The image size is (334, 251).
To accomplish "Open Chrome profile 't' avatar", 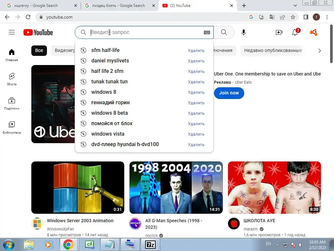I will [316, 17].
